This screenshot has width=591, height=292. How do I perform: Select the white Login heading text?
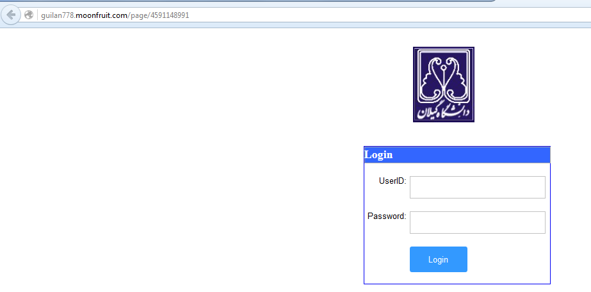click(x=379, y=155)
